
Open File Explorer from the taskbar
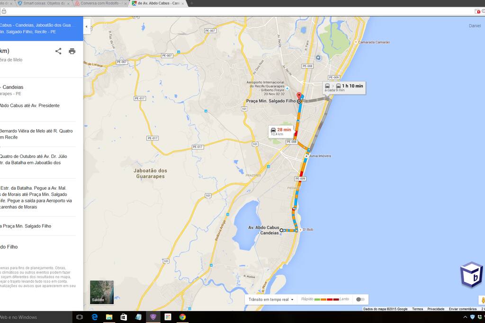[109, 317]
